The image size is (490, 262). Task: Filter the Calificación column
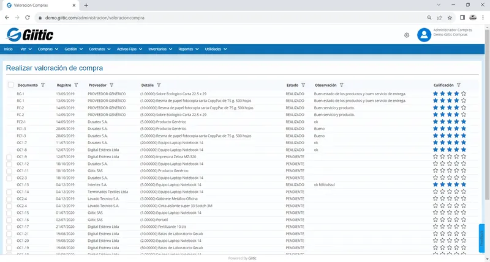coord(459,85)
